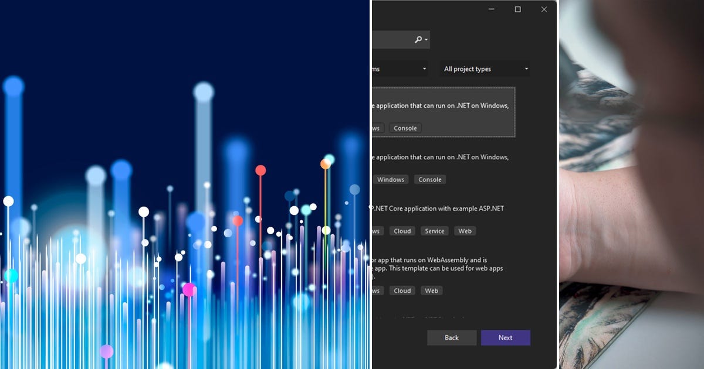Click the search magnifier icon
Viewport: 704px width, 369px height.
418,39
